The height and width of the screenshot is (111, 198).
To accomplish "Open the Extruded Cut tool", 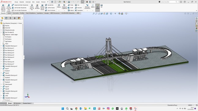I will pos(32,7).
